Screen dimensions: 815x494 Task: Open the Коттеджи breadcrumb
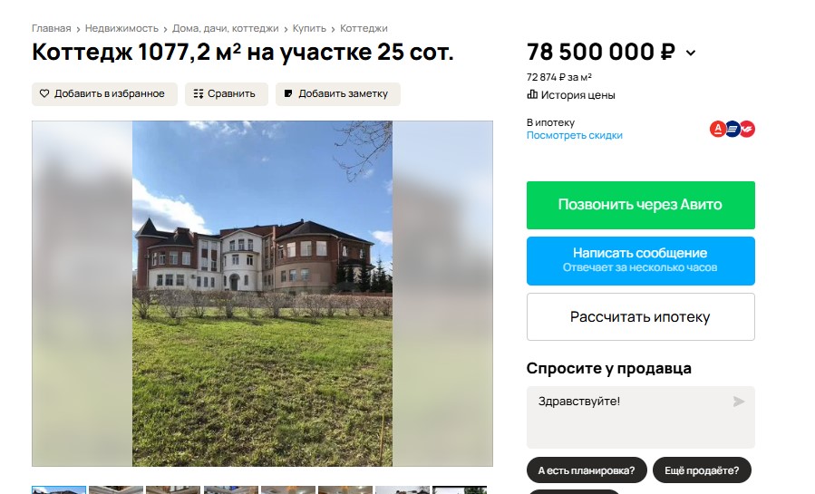(x=364, y=28)
